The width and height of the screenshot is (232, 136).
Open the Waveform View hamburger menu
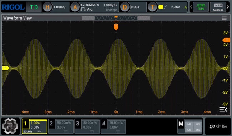click(224, 18)
